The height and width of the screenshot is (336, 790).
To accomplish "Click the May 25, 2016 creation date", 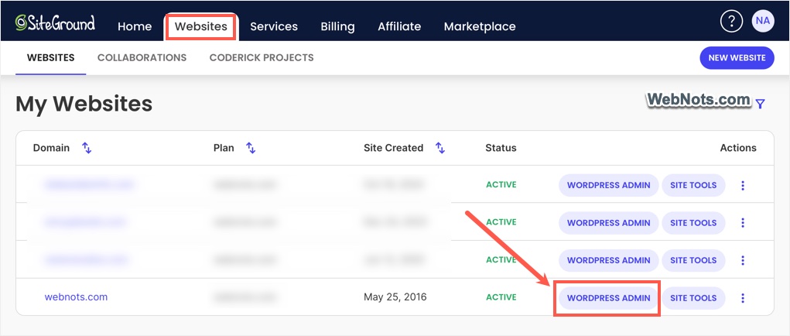I will tap(395, 297).
